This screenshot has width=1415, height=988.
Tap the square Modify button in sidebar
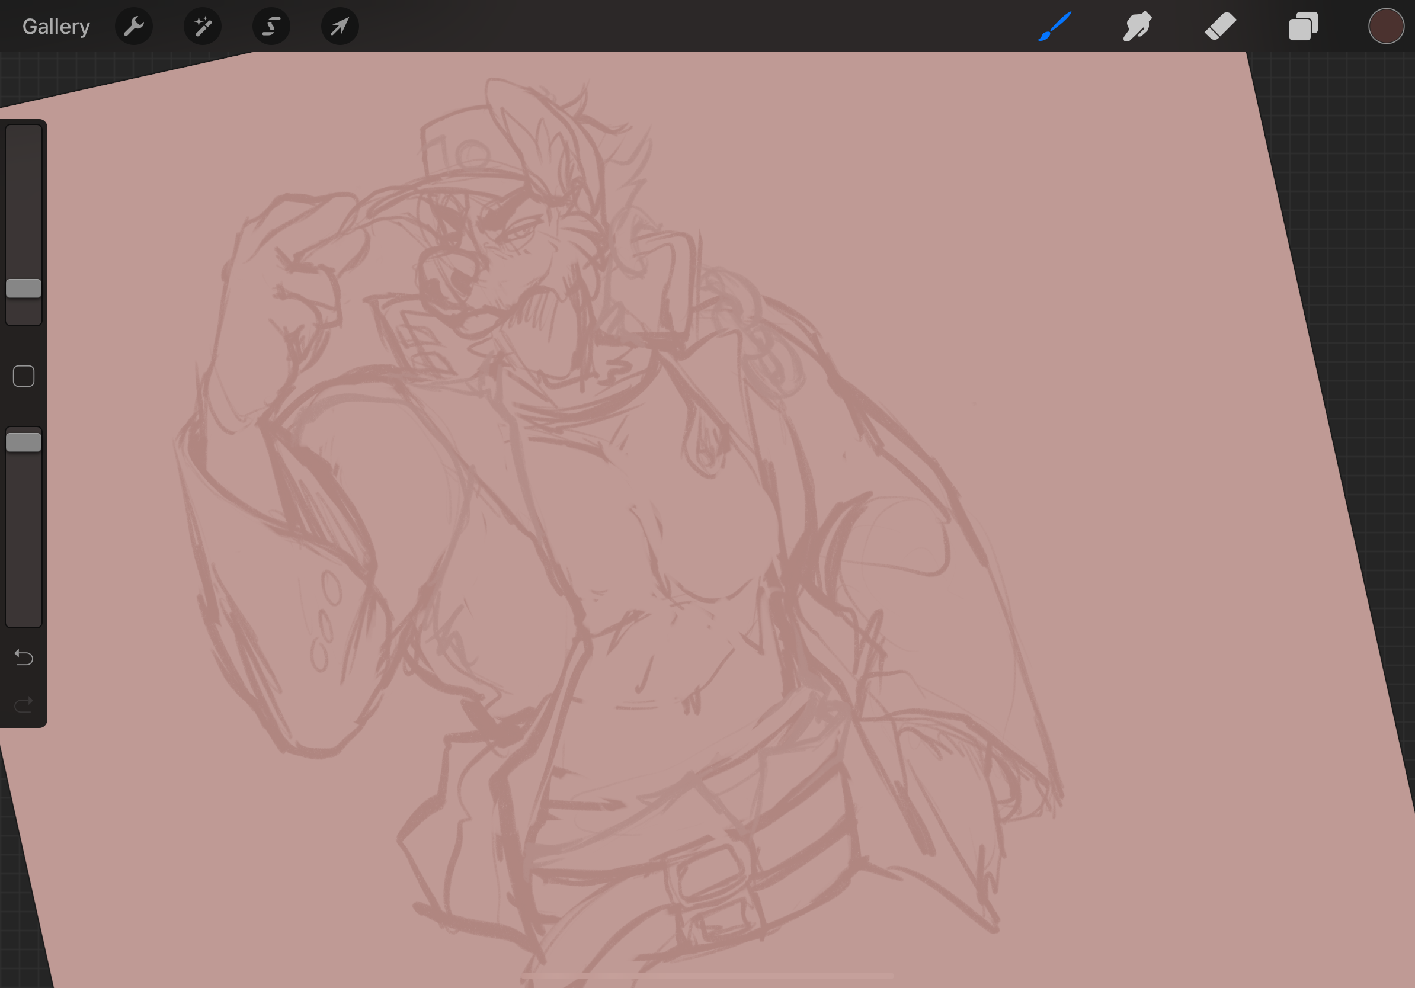tap(24, 376)
